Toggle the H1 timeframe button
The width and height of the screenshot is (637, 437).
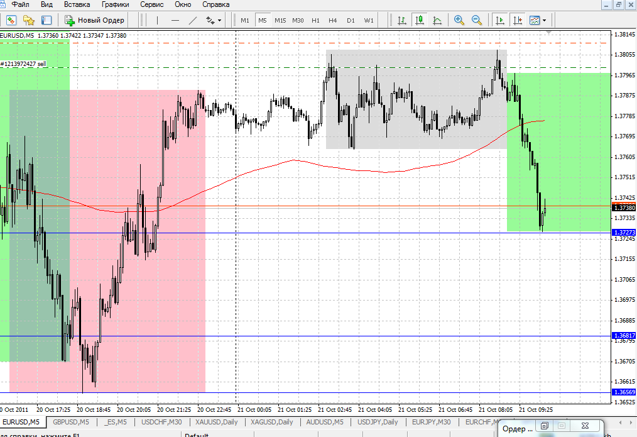[x=315, y=20]
